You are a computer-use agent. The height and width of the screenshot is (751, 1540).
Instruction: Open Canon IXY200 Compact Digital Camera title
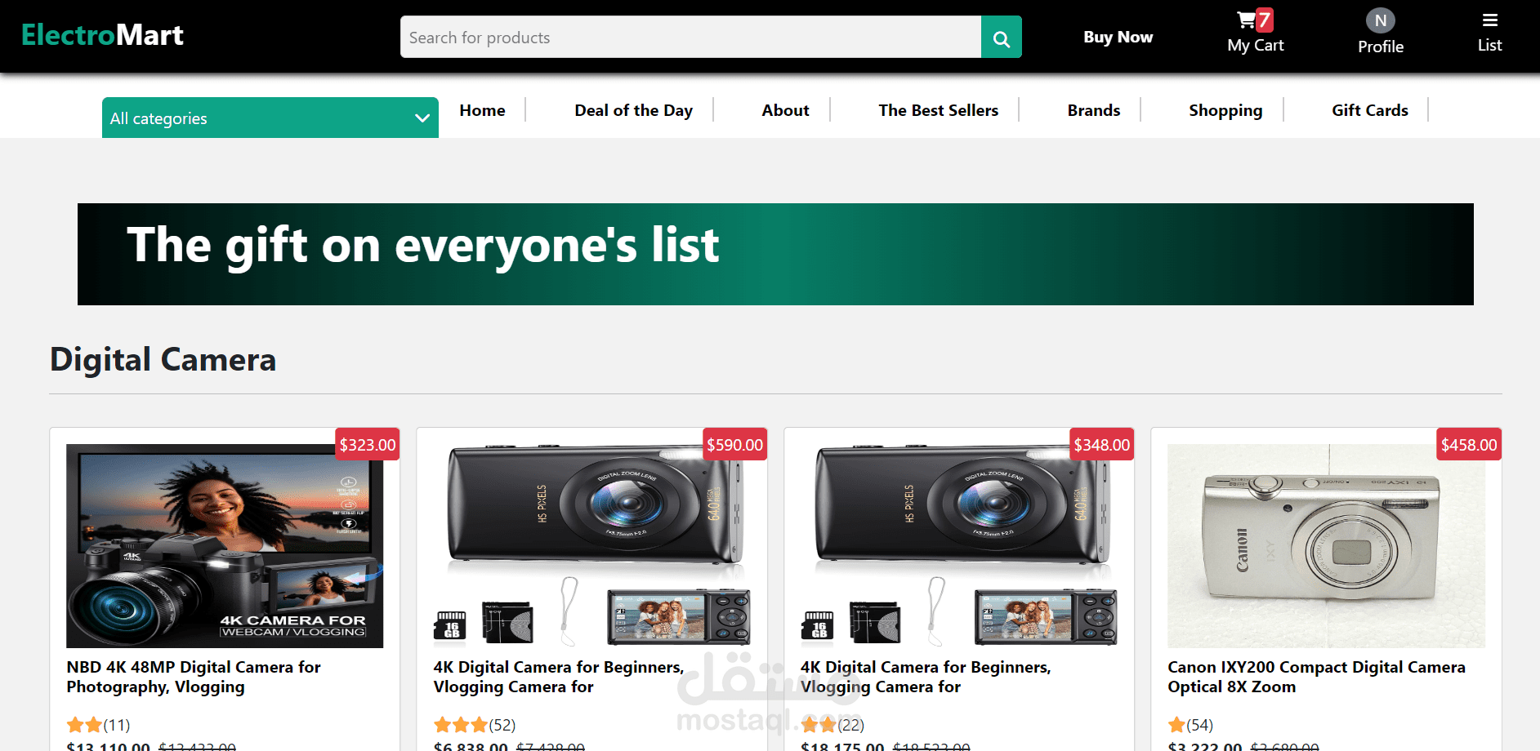tap(1316, 677)
